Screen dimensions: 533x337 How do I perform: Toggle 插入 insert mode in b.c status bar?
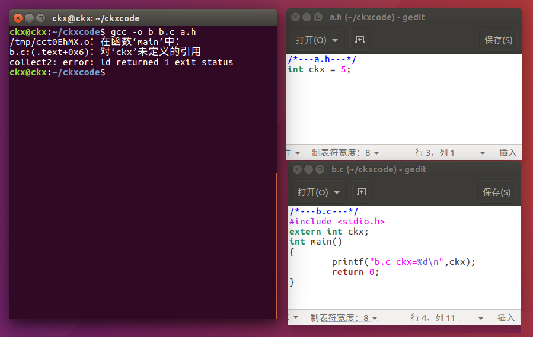coord(506,318)
